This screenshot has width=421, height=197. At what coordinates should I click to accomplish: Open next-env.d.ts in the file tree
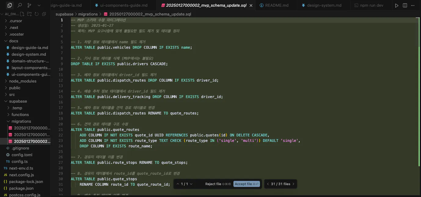pyautogui.click(x=25, y=168)
